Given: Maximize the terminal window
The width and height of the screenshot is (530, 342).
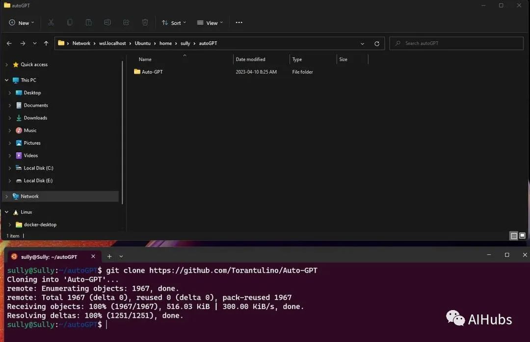Looking at the screenshot, I should (506, 255).
